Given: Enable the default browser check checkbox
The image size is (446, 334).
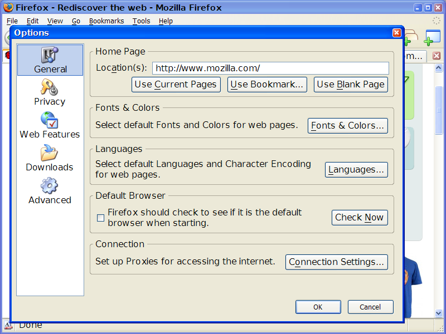Looking at the screenshot, I should pyautogui.click(x=101, y=218).
